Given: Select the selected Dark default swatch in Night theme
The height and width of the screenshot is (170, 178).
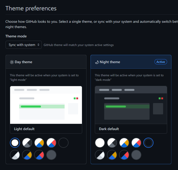Looking at the screenshot, I should [x=148, y=143].
